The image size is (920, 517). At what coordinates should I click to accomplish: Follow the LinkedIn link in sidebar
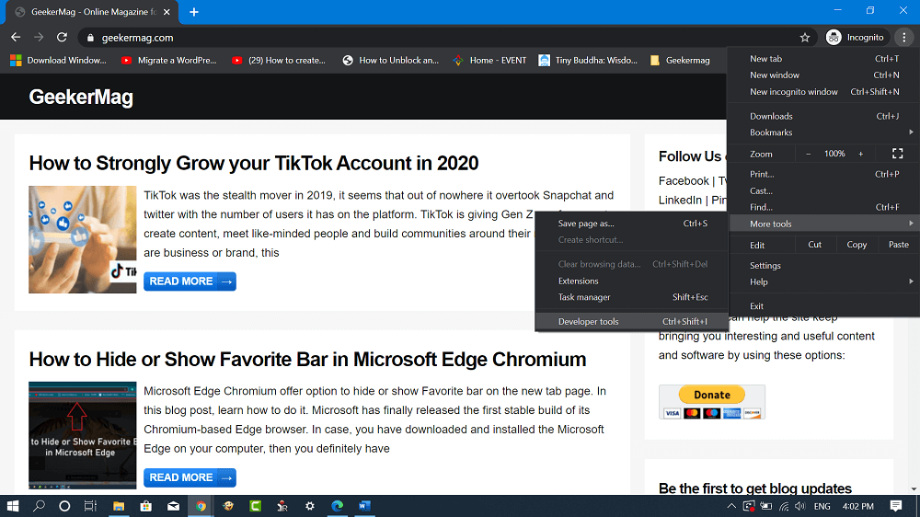680,201
